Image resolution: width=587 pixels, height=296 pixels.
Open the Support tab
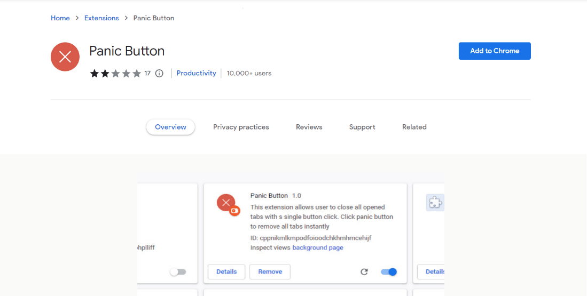point(362,127)
